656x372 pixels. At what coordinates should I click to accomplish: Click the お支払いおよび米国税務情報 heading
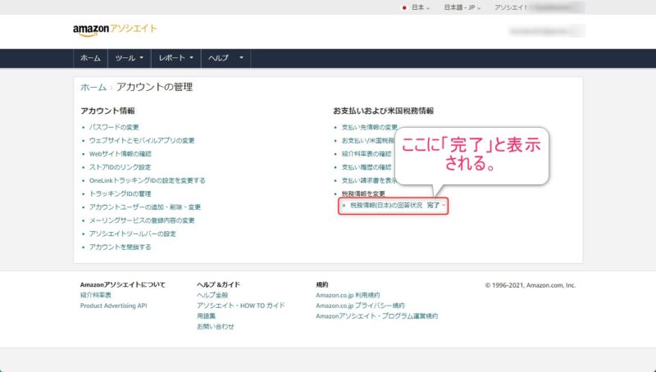click(383, 111)
